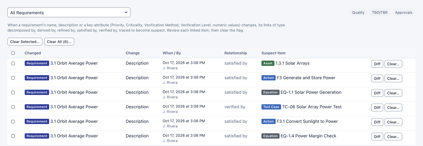
Task: Check the box for EQ-1.1 Solar Power Generation row
Action: (x=13, y=93)
